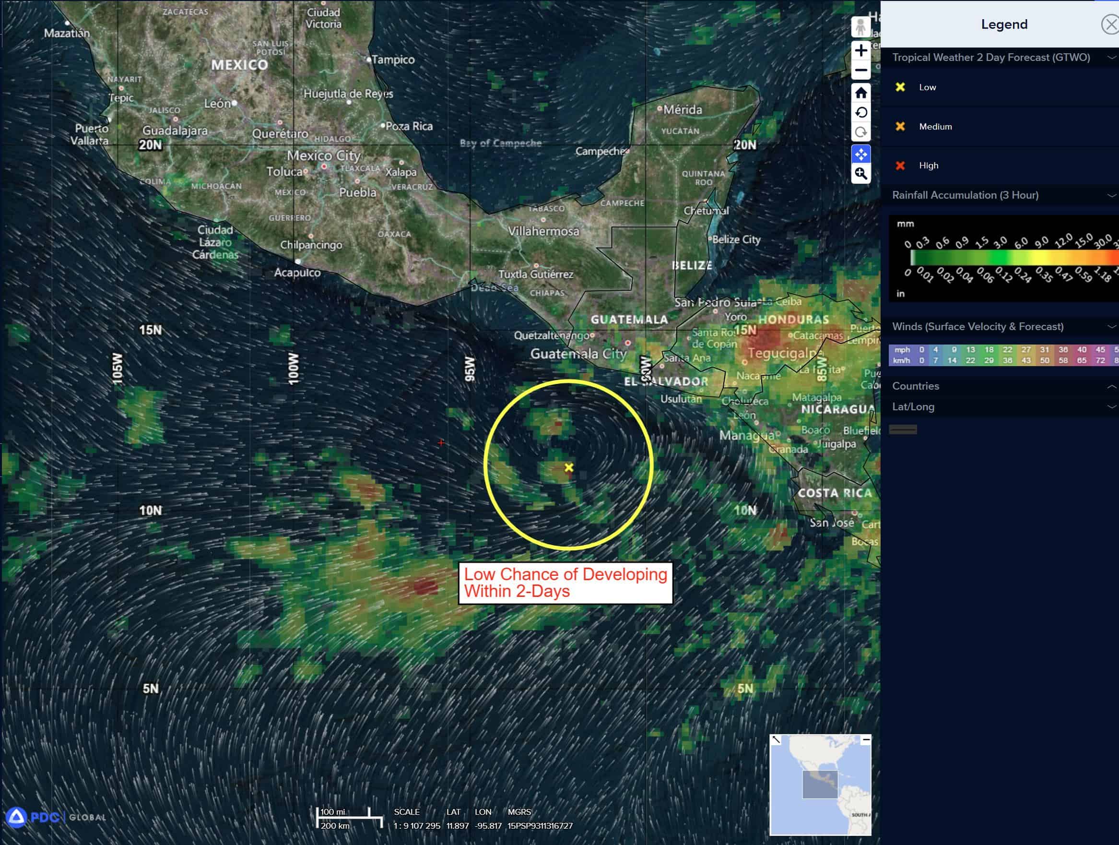Click Low Chance of Developing label
The image size is (1119, 845).
tap(565, 583)
